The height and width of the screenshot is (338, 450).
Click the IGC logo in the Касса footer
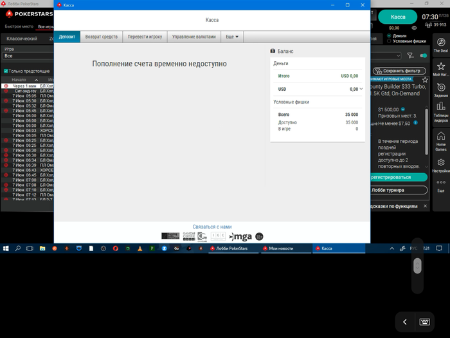pos(218,236)
